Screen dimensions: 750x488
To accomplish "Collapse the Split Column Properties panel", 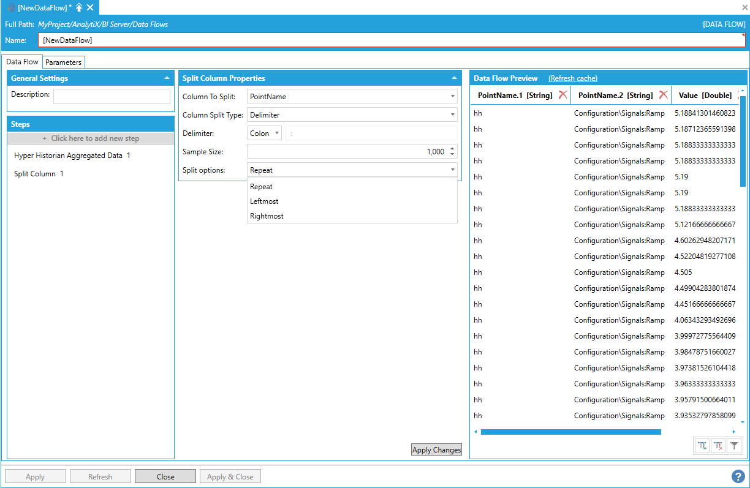I will pos(454,78).
